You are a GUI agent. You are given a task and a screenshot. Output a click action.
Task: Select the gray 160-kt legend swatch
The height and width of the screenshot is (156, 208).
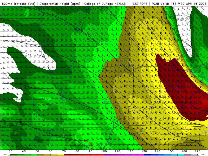pos(188,155)
